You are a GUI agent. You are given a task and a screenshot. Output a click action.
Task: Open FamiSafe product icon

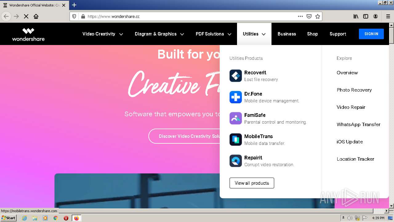pyautogui.click(x=236, y=118)
